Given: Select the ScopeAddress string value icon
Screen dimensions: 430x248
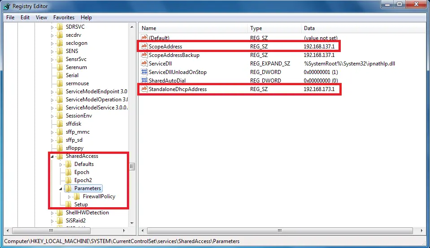Looking at the screenshot, I should click(144, 46).
